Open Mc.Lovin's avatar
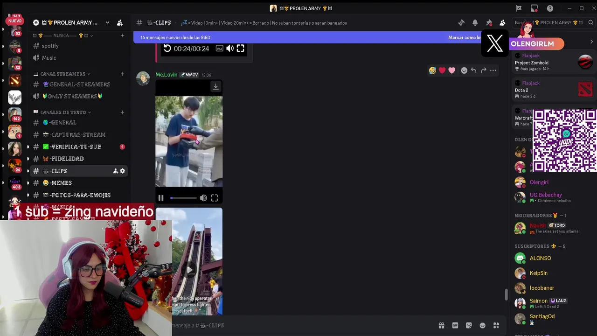Image resolution: width=597 pixels, height=336 pixels. click(143, 78)
